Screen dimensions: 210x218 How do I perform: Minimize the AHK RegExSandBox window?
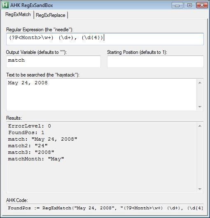pos(177,5)
